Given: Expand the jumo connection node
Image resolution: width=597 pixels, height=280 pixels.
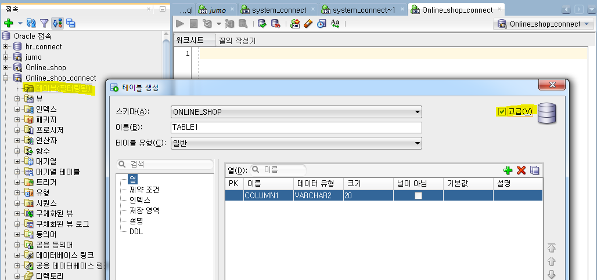Looking at the screenshot, I should [6, 57].
